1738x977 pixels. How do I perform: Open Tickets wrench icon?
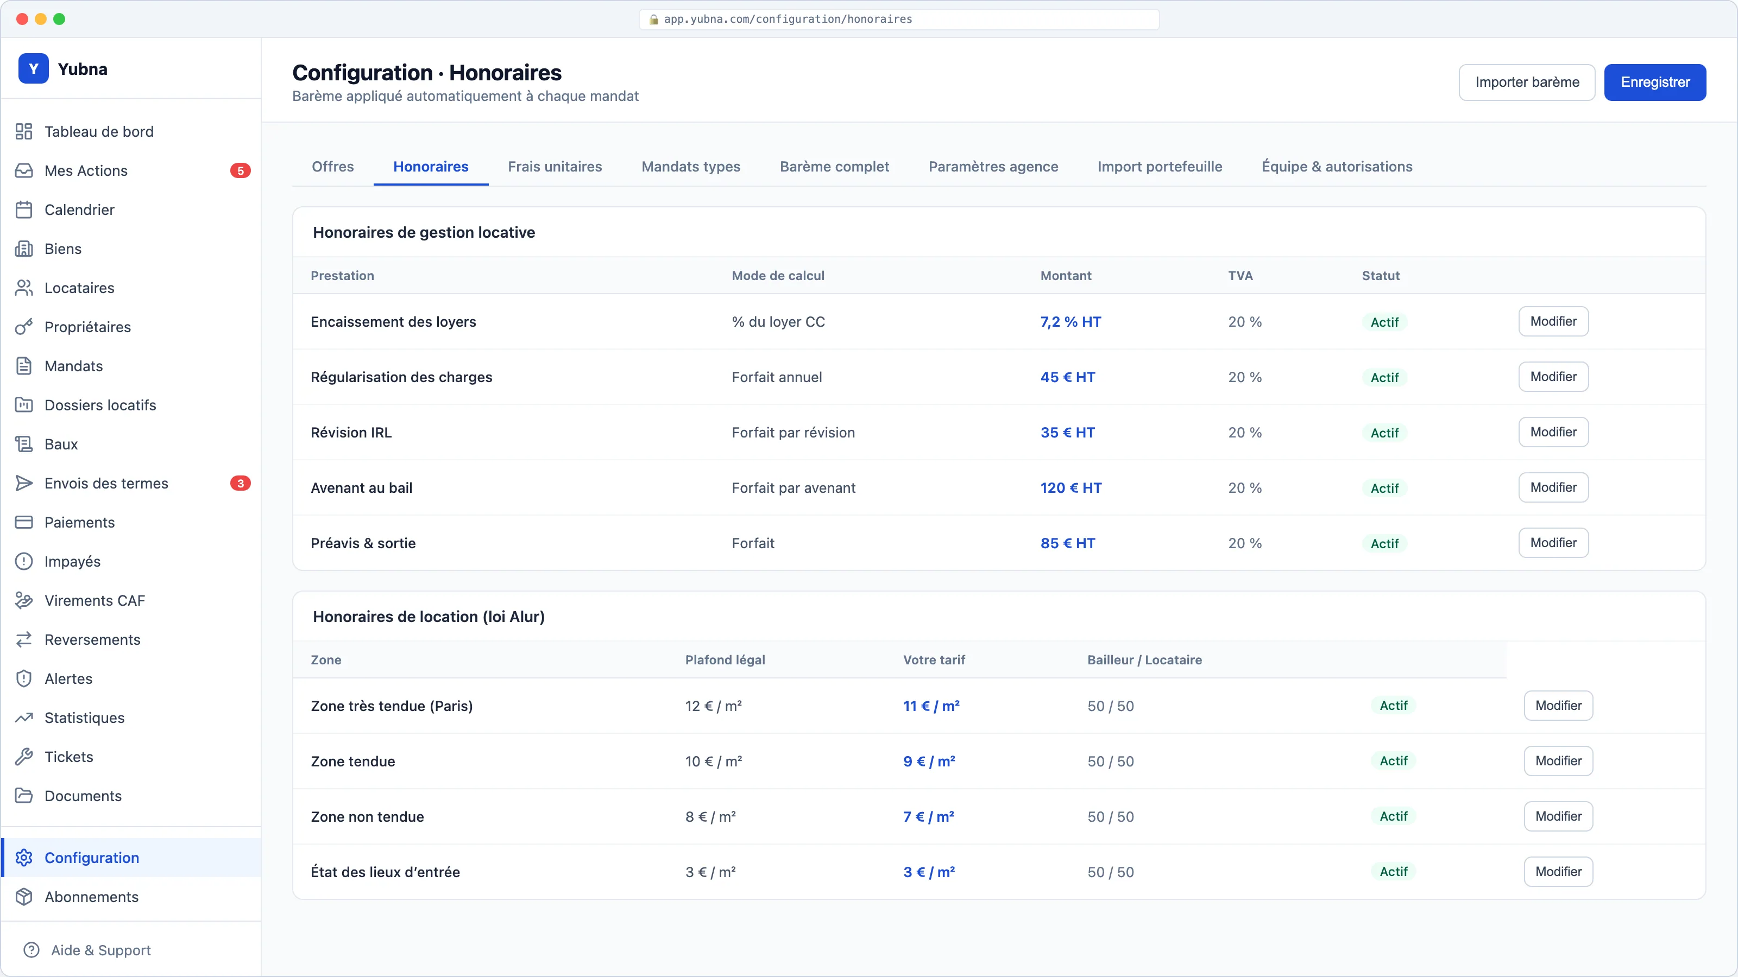point(23,757)
